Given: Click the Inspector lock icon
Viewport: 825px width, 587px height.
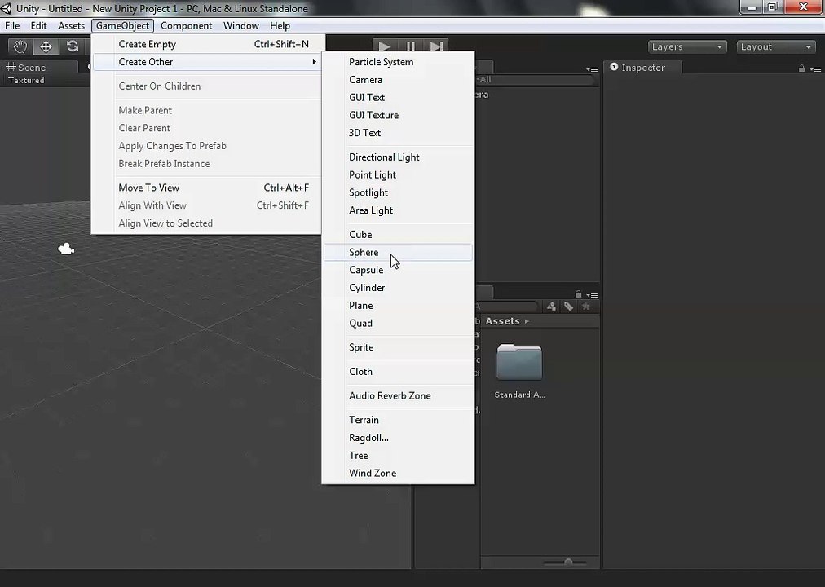Looking at the screenshot, I should (x=801, y=68).
